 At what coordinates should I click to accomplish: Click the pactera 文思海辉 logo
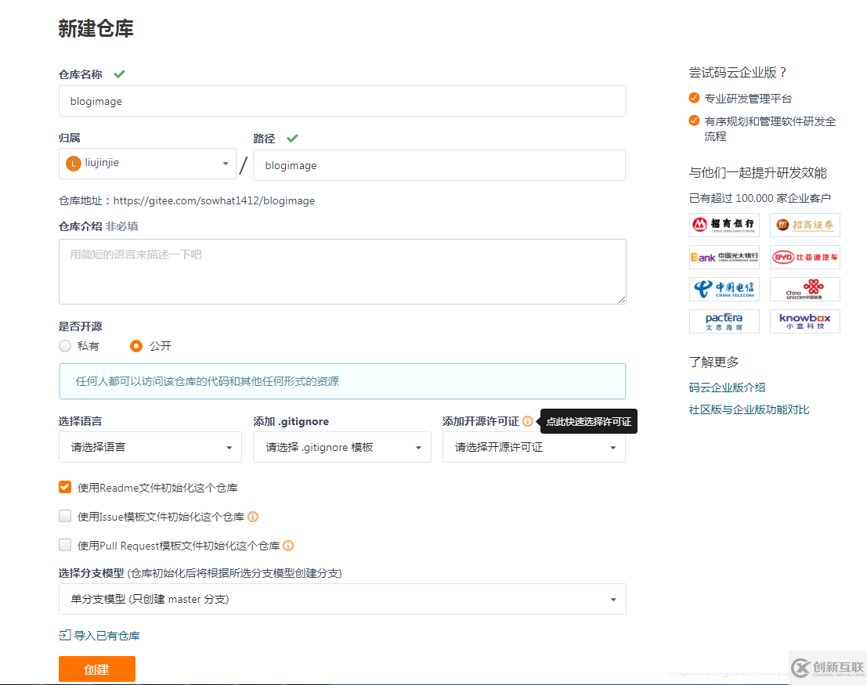(724, 321)
